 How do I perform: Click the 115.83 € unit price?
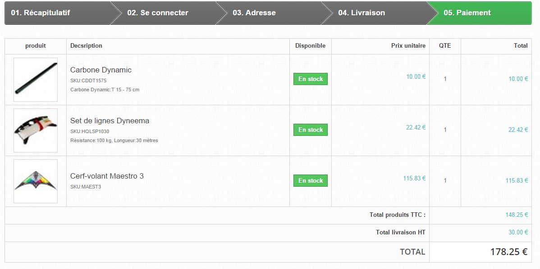coord(414,178)
